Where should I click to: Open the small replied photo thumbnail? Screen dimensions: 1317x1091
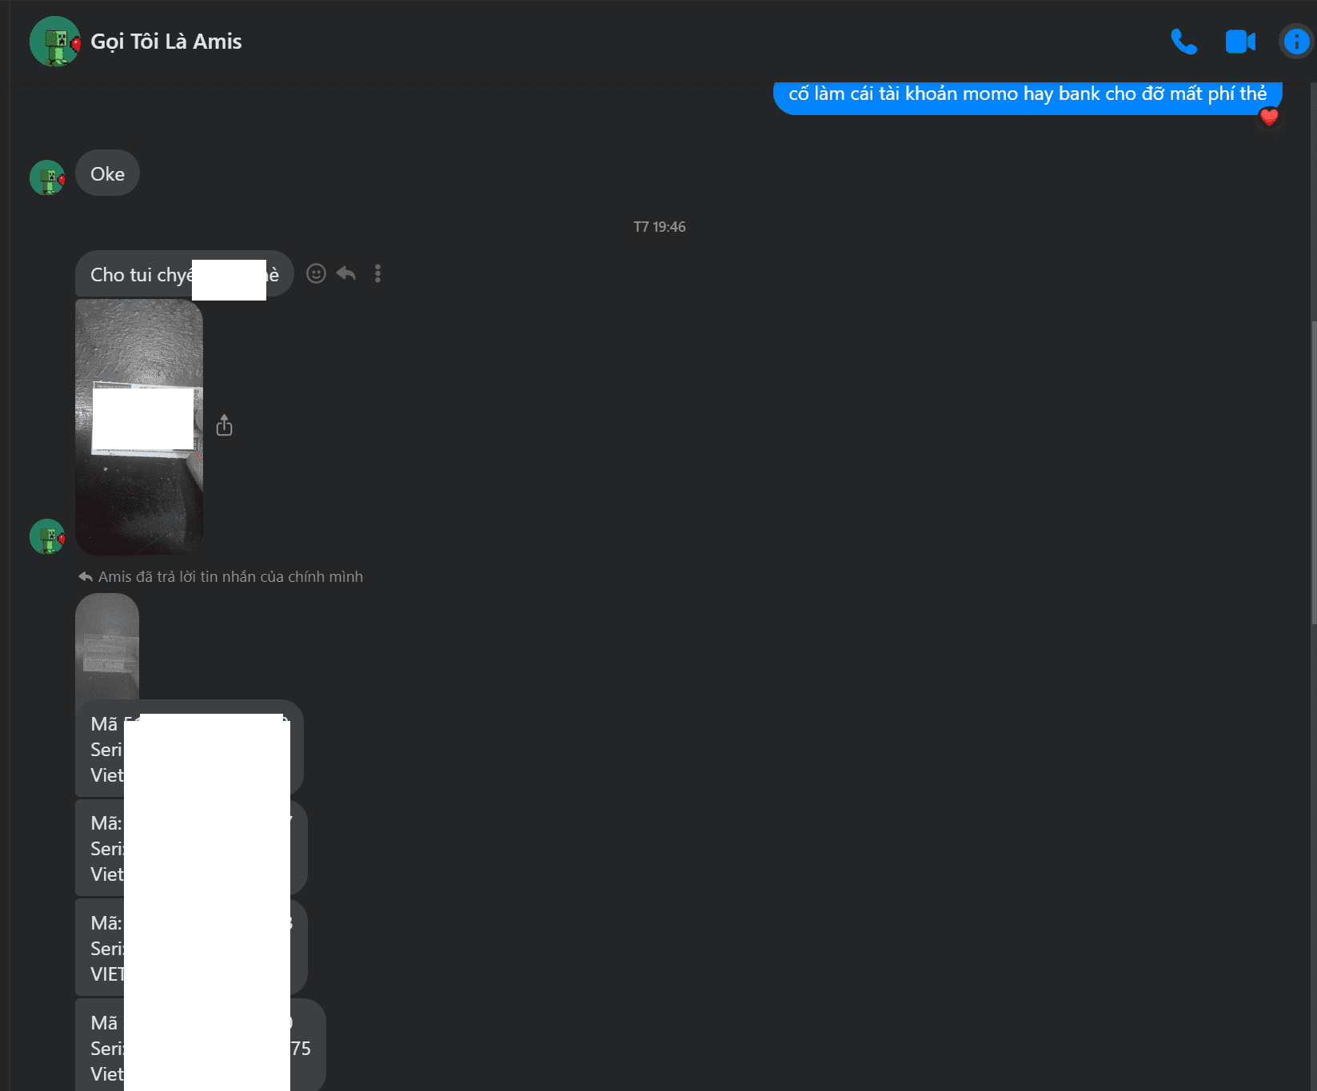pos(107,647)
